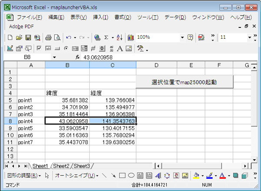Click the Select Objects pointer icon
This screenshot has height=191, width=261.
pyautogui.click(x=47, y=175)
